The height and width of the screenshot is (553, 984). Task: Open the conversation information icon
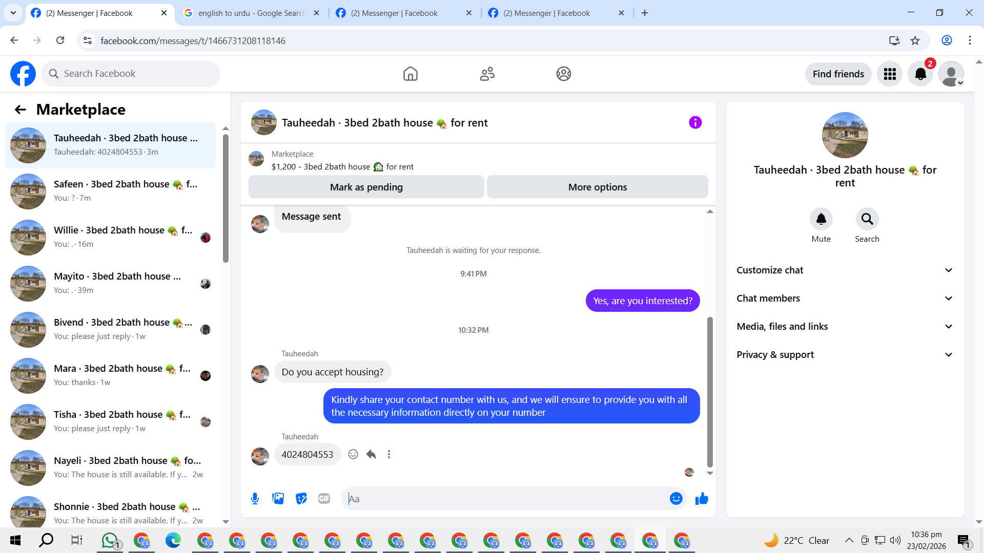[x=695, y=122]
